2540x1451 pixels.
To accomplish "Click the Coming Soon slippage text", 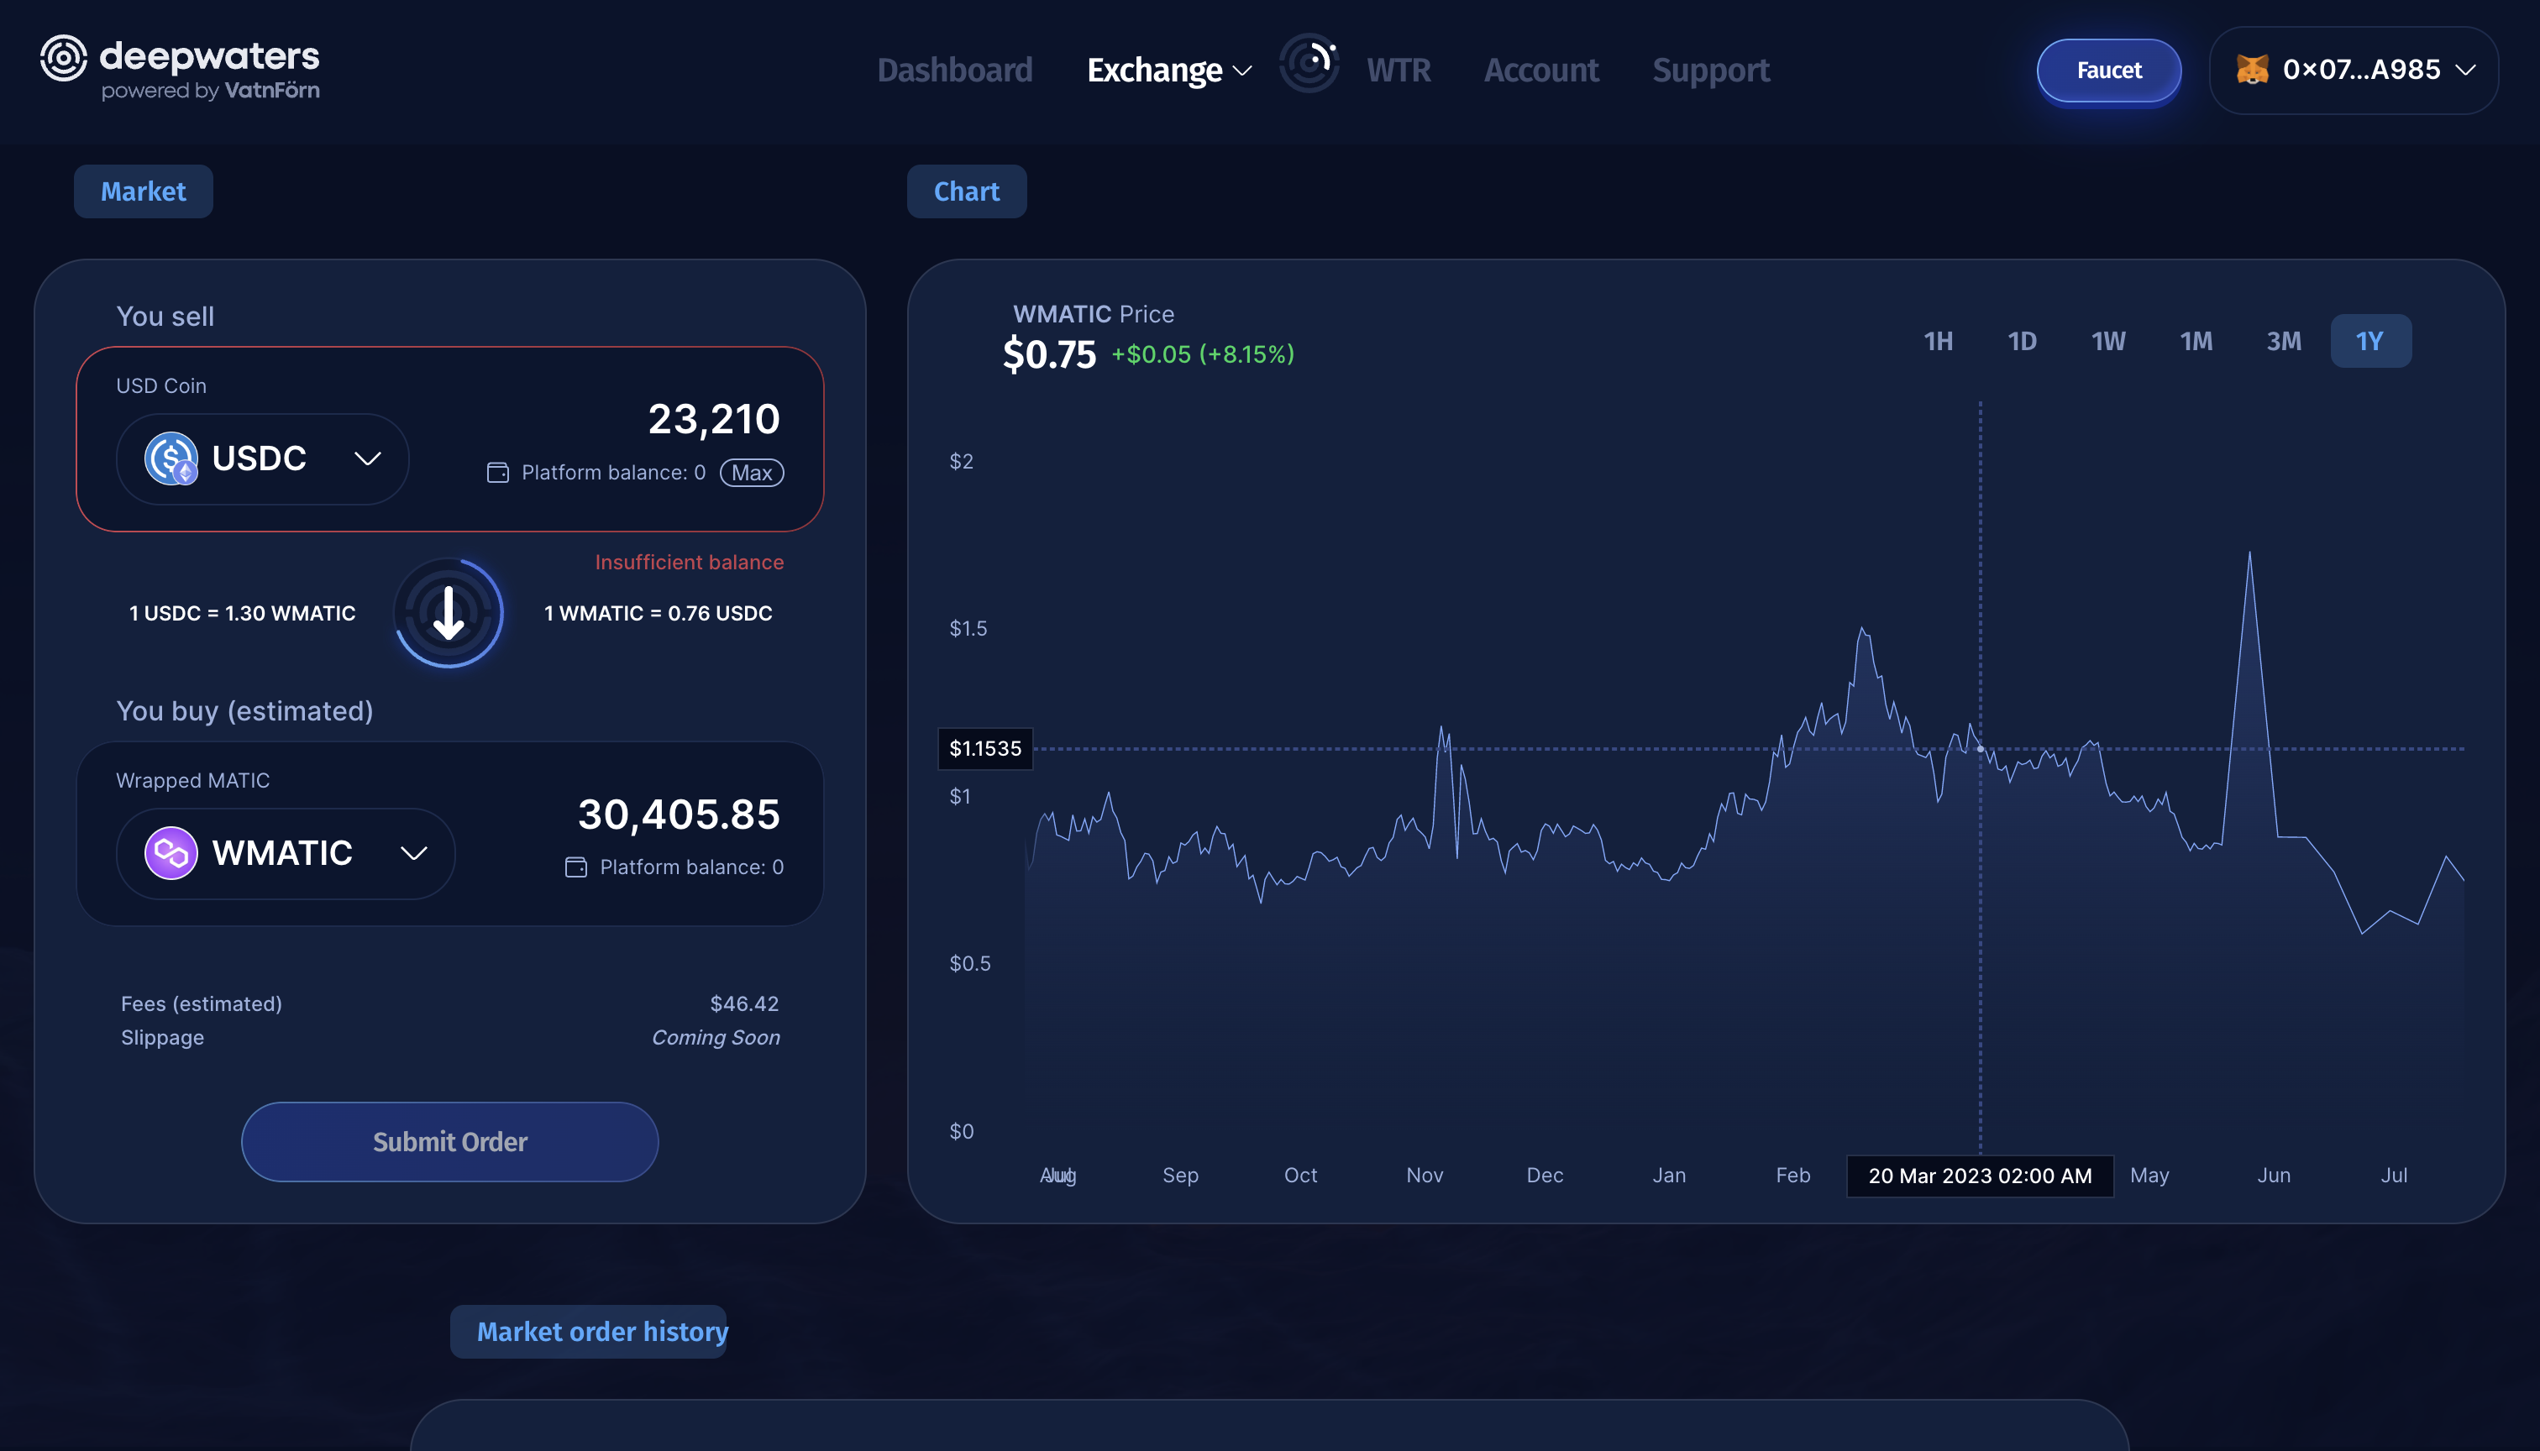I will (716, 1037).
